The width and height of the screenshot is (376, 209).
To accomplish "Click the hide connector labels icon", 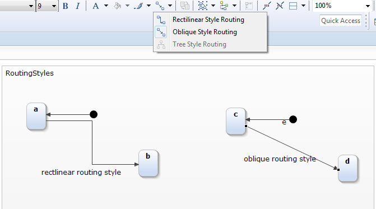I will click(x=280, y=6).
